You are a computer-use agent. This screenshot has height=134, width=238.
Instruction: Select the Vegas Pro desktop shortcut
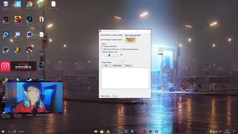(30, 21)
